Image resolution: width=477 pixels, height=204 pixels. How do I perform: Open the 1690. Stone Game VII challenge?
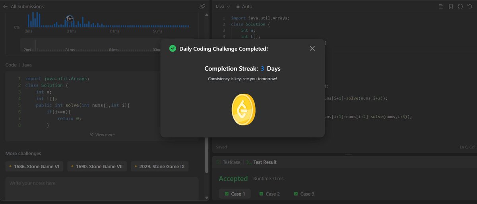coord(97,166)
